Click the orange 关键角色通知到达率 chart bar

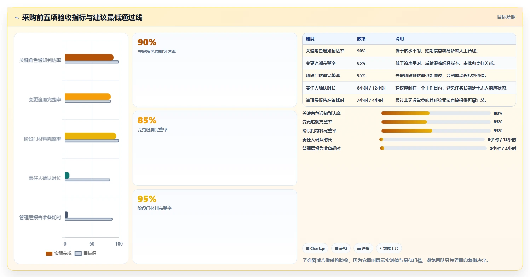89,57
